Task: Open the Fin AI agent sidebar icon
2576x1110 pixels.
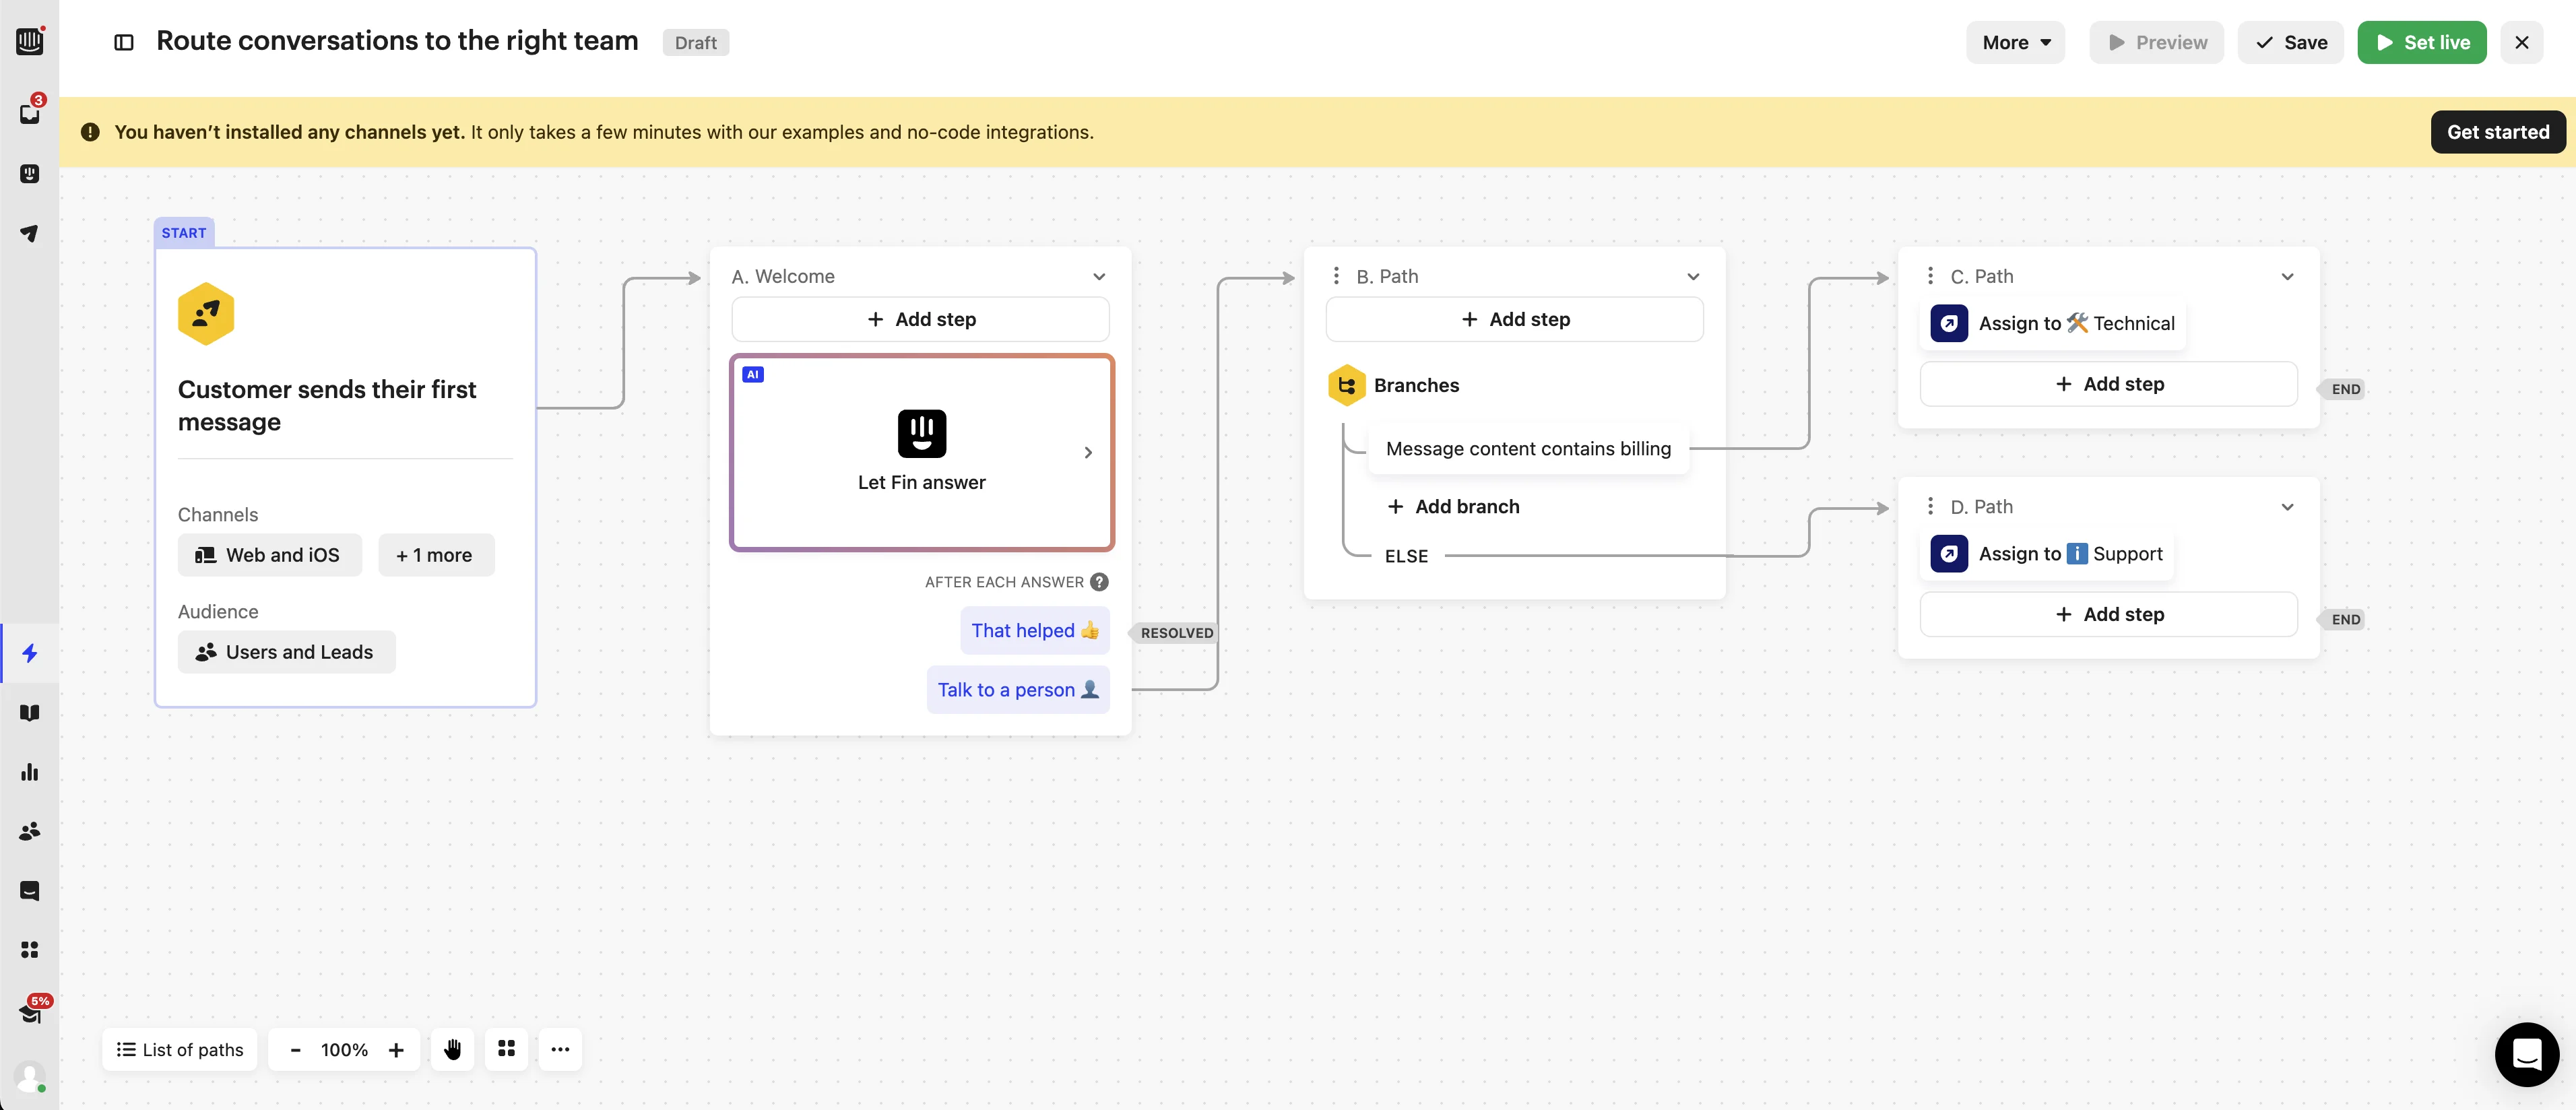Action: (x=30, y=173)
